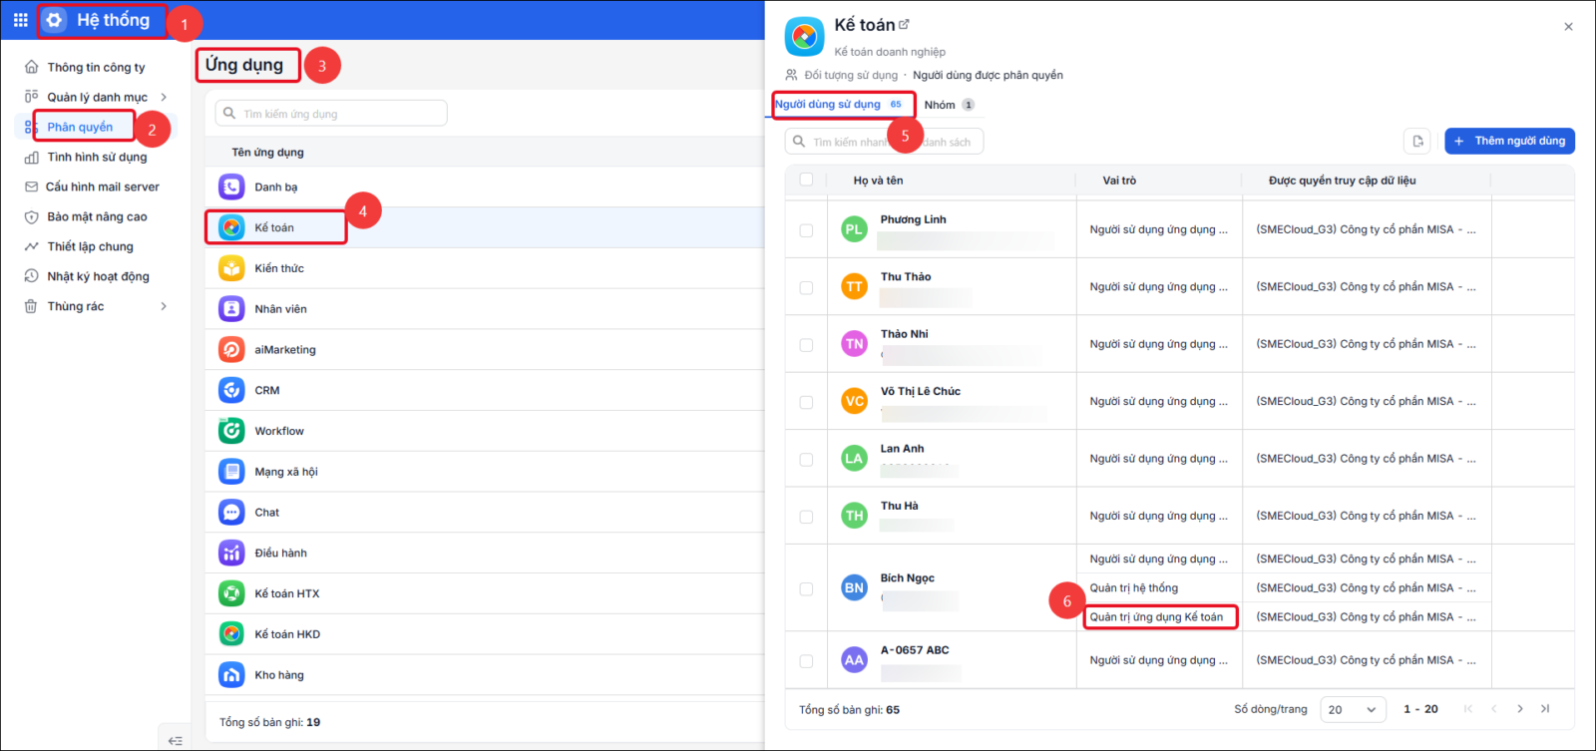Toggle the select-all checkbox in header

click(806, 180)
